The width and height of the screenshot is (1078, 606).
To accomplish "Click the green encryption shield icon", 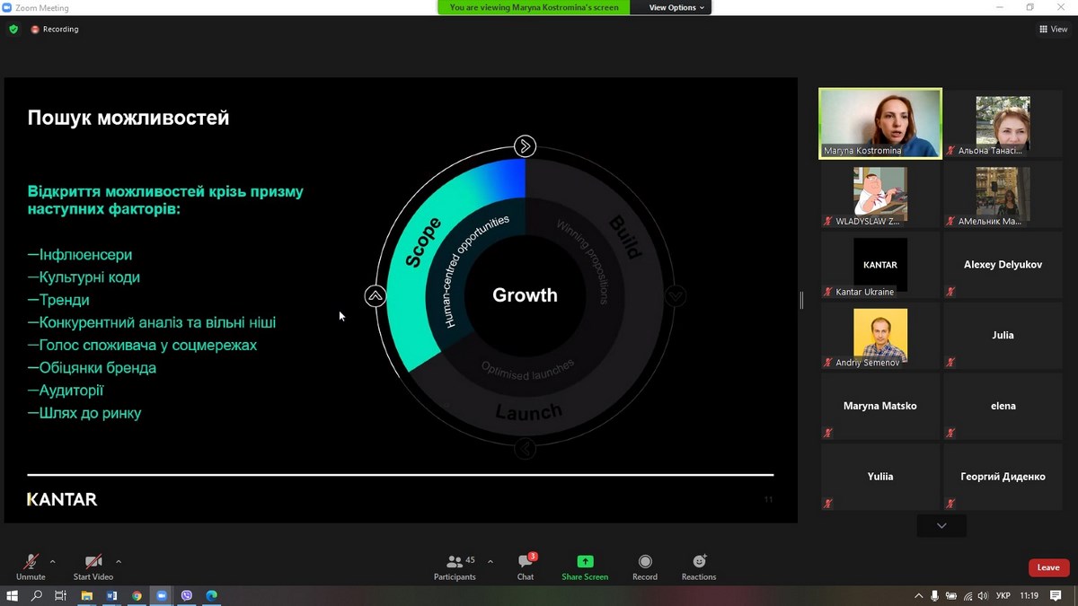I will coord(13,29).
